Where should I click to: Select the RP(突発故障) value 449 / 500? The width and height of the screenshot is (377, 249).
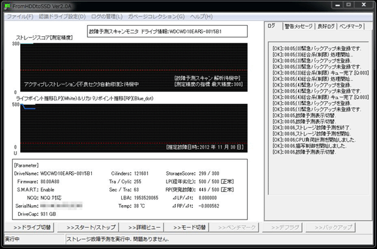209,189
